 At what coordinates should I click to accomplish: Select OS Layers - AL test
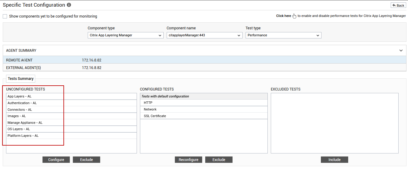[x=71, y=129]
